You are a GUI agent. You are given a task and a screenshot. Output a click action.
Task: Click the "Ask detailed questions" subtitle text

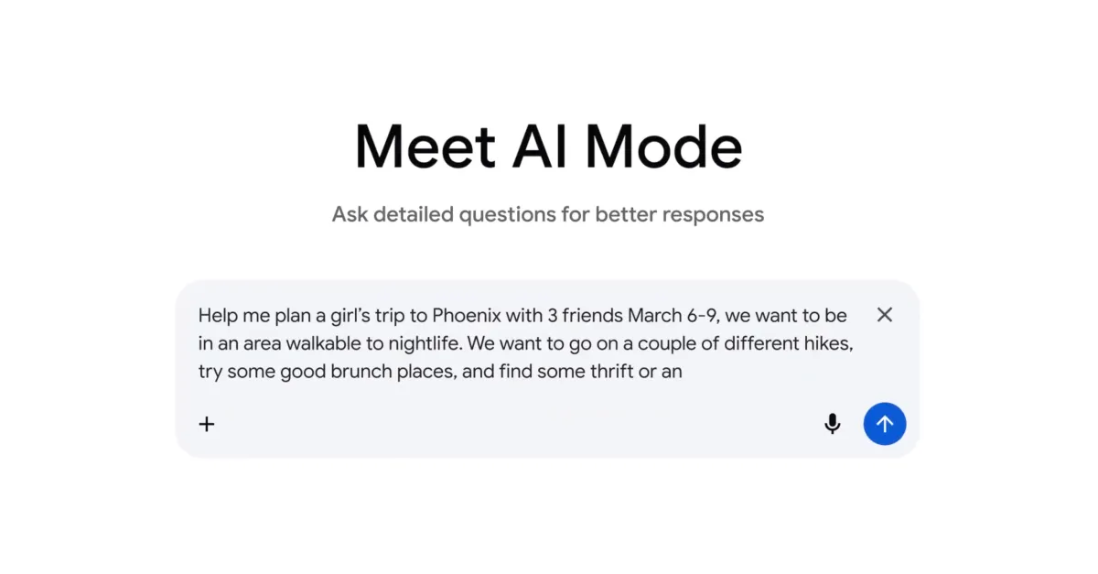point(547,214)
